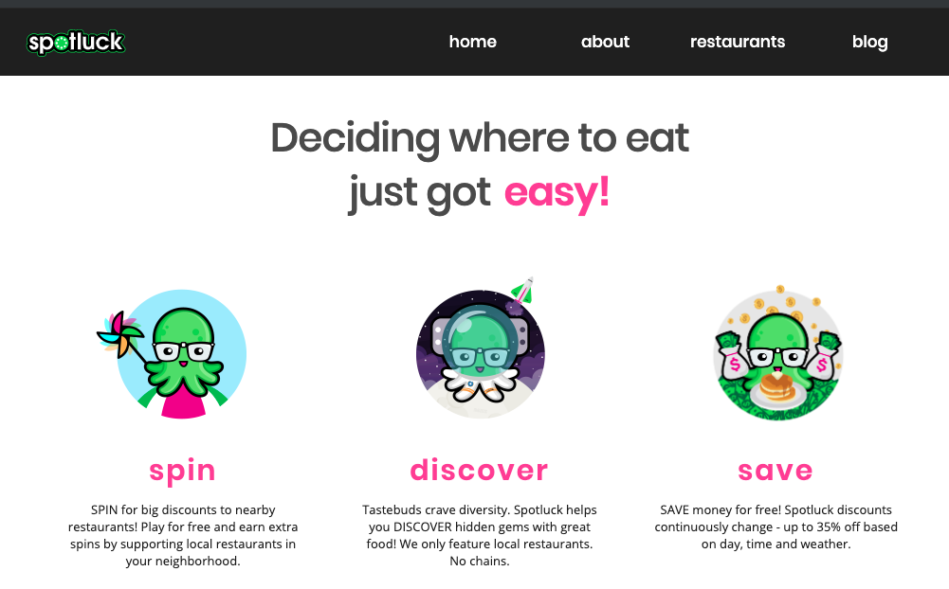Click the SPIN for big discounts paragraph
949x589 pixels.
point(183,536)
